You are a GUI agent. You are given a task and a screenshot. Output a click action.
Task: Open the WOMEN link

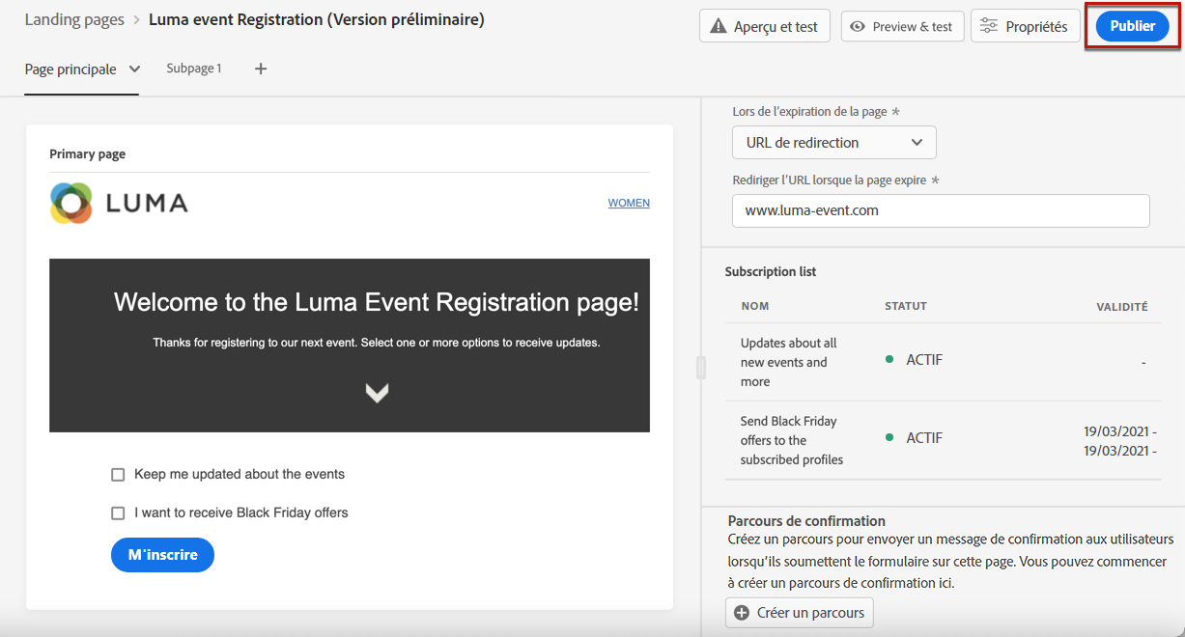(x=629, y=203)
